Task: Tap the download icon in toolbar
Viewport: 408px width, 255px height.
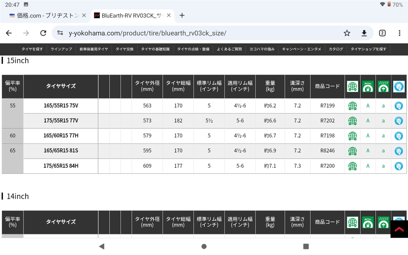Action: pos(364,33)
